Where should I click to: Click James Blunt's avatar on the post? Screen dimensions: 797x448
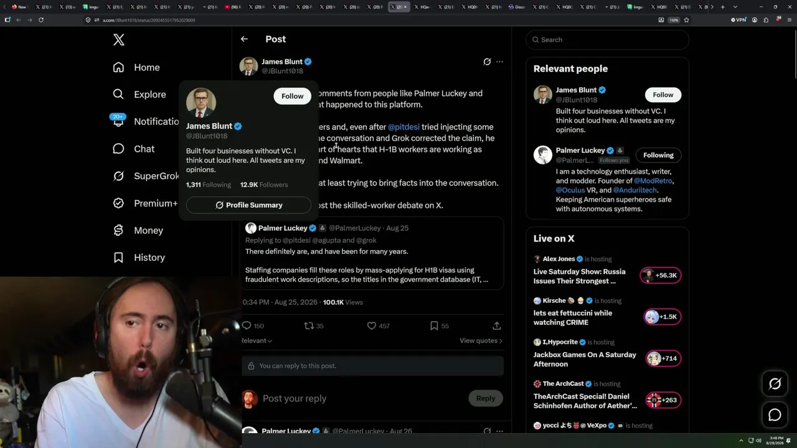[249, 66]
